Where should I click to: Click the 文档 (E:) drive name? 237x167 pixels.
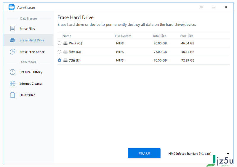75,60
